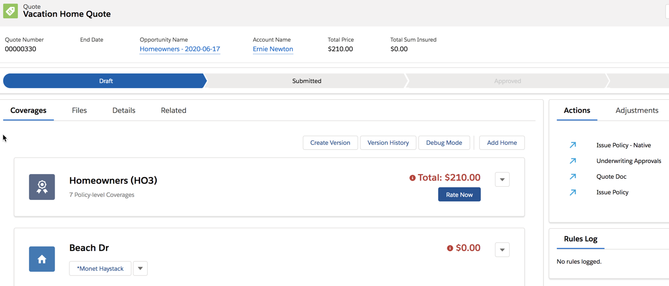This screenshot has height=286, width=669.
Task: Click Rate Now
Action: coord(460,194)
